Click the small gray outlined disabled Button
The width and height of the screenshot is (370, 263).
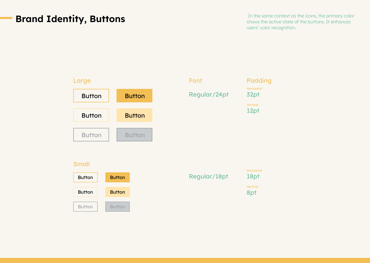pos(85,207)
